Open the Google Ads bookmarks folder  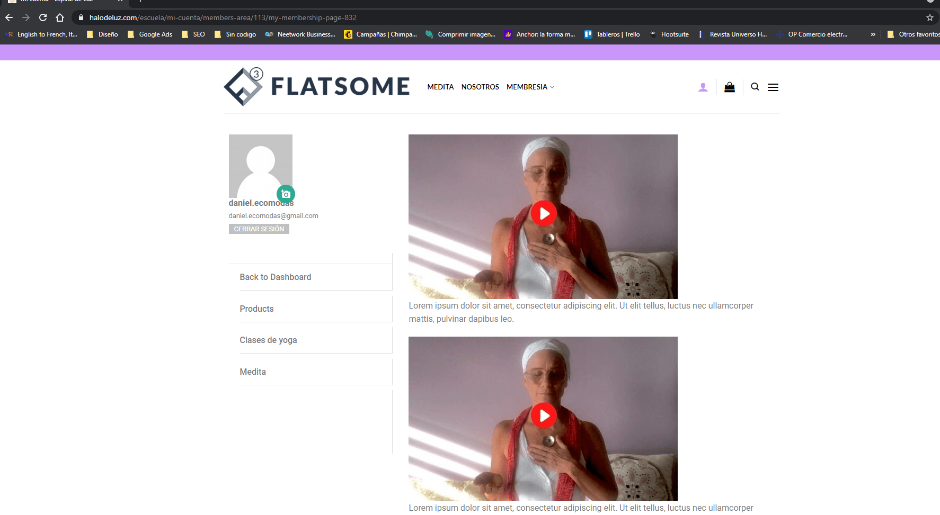(150, 34)
